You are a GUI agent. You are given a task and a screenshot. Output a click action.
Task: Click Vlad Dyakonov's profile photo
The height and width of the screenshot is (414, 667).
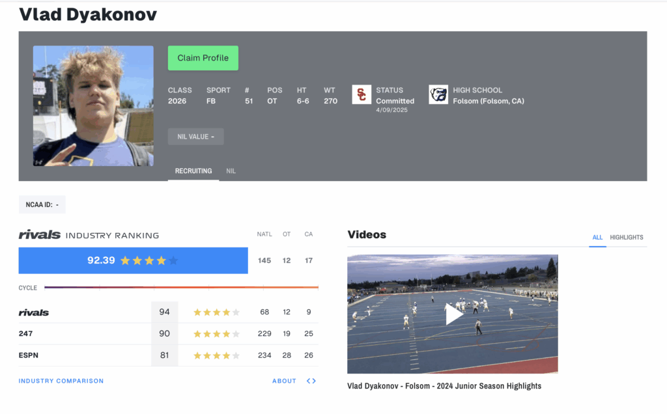tap(93, 105)
